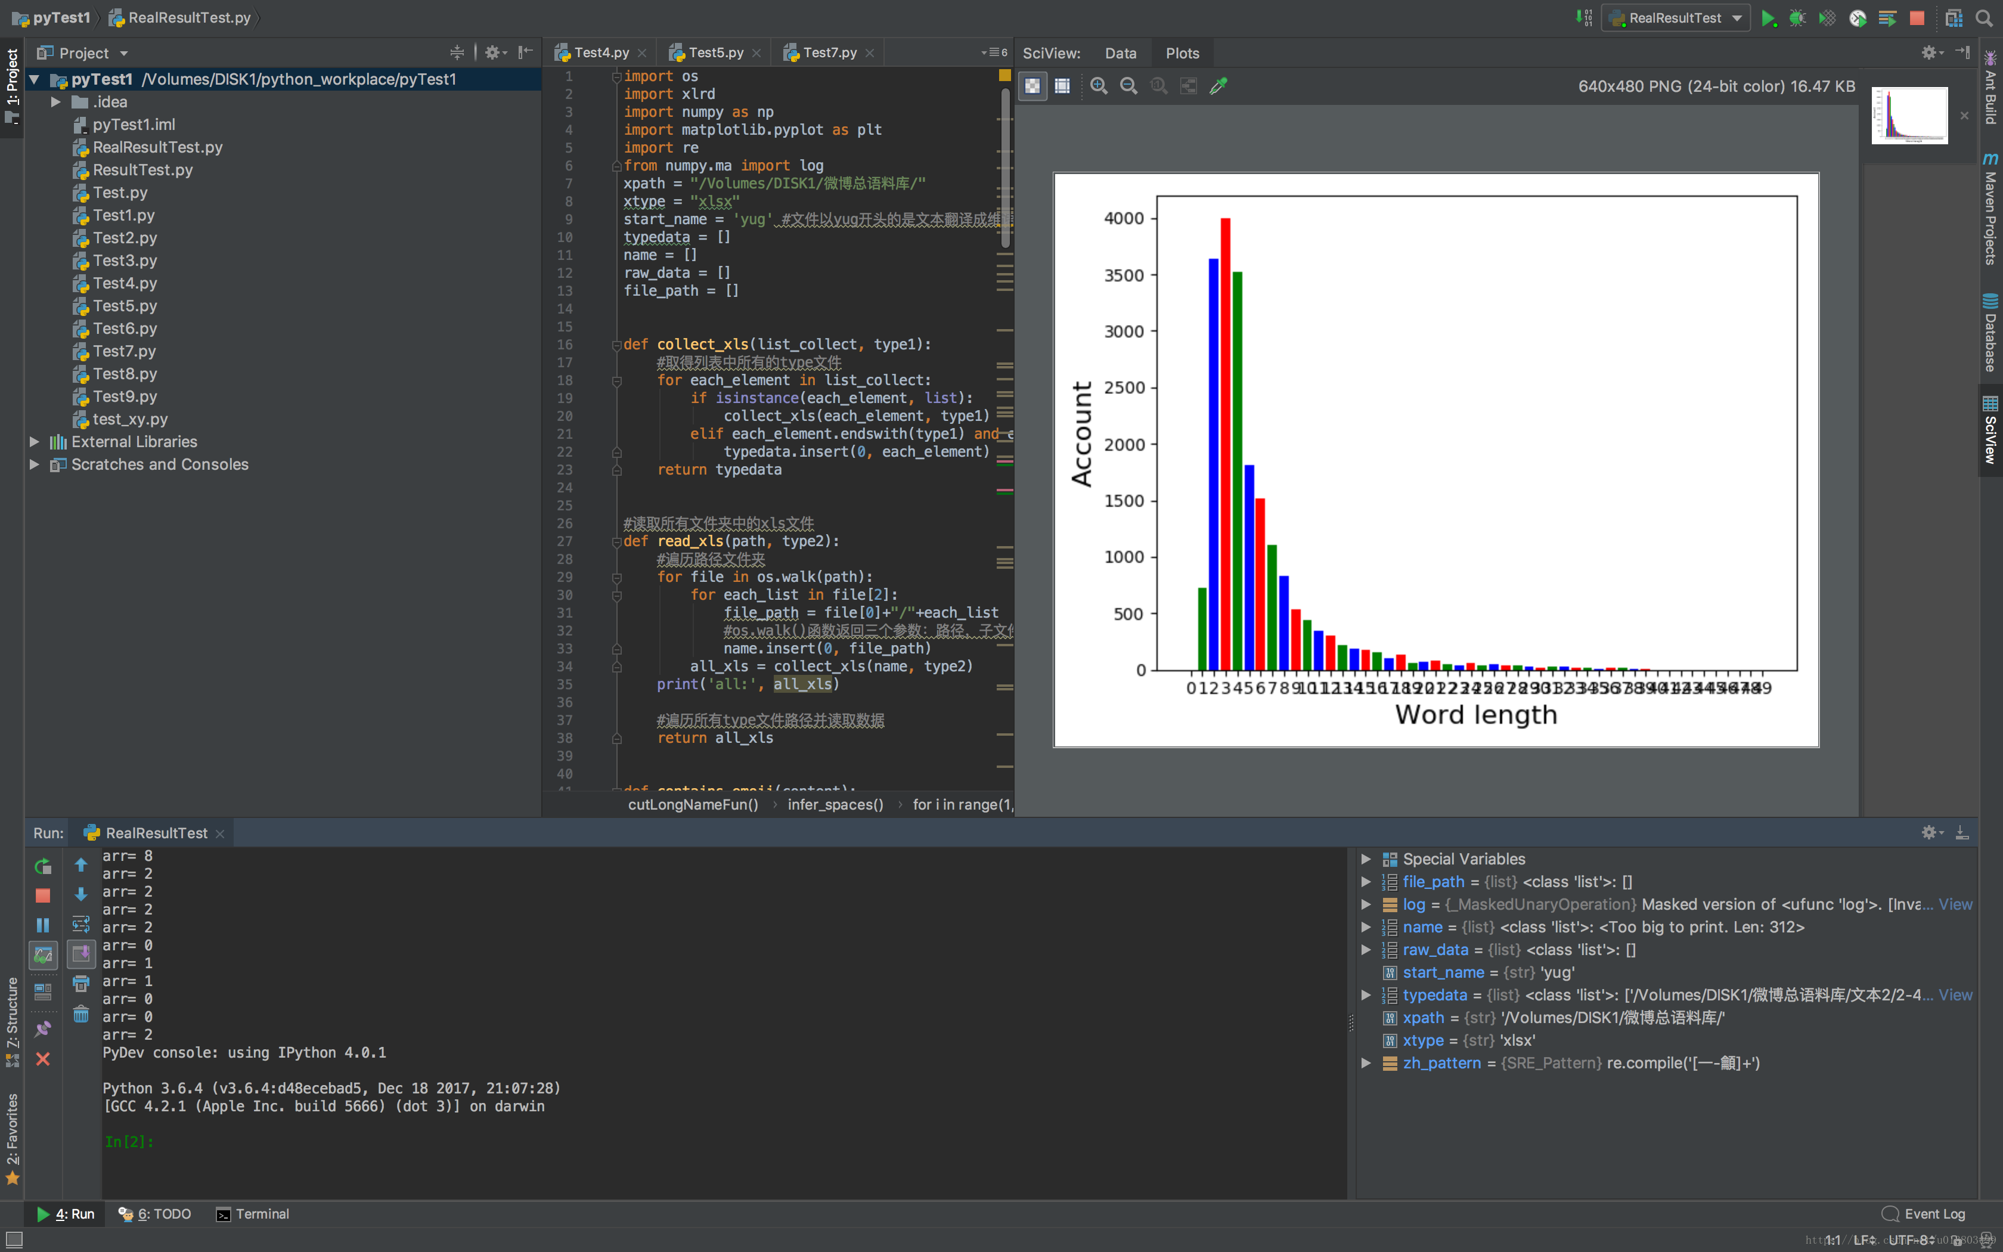This screenshot has height=1252, width=2003.
Task: Toggle the transparency chessboard icon in SciView
Action: [1032, 85]
